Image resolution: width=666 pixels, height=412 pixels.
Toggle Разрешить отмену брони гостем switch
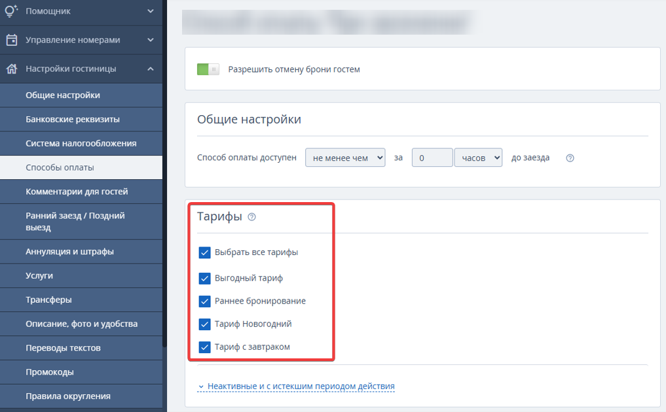[208, 69]
